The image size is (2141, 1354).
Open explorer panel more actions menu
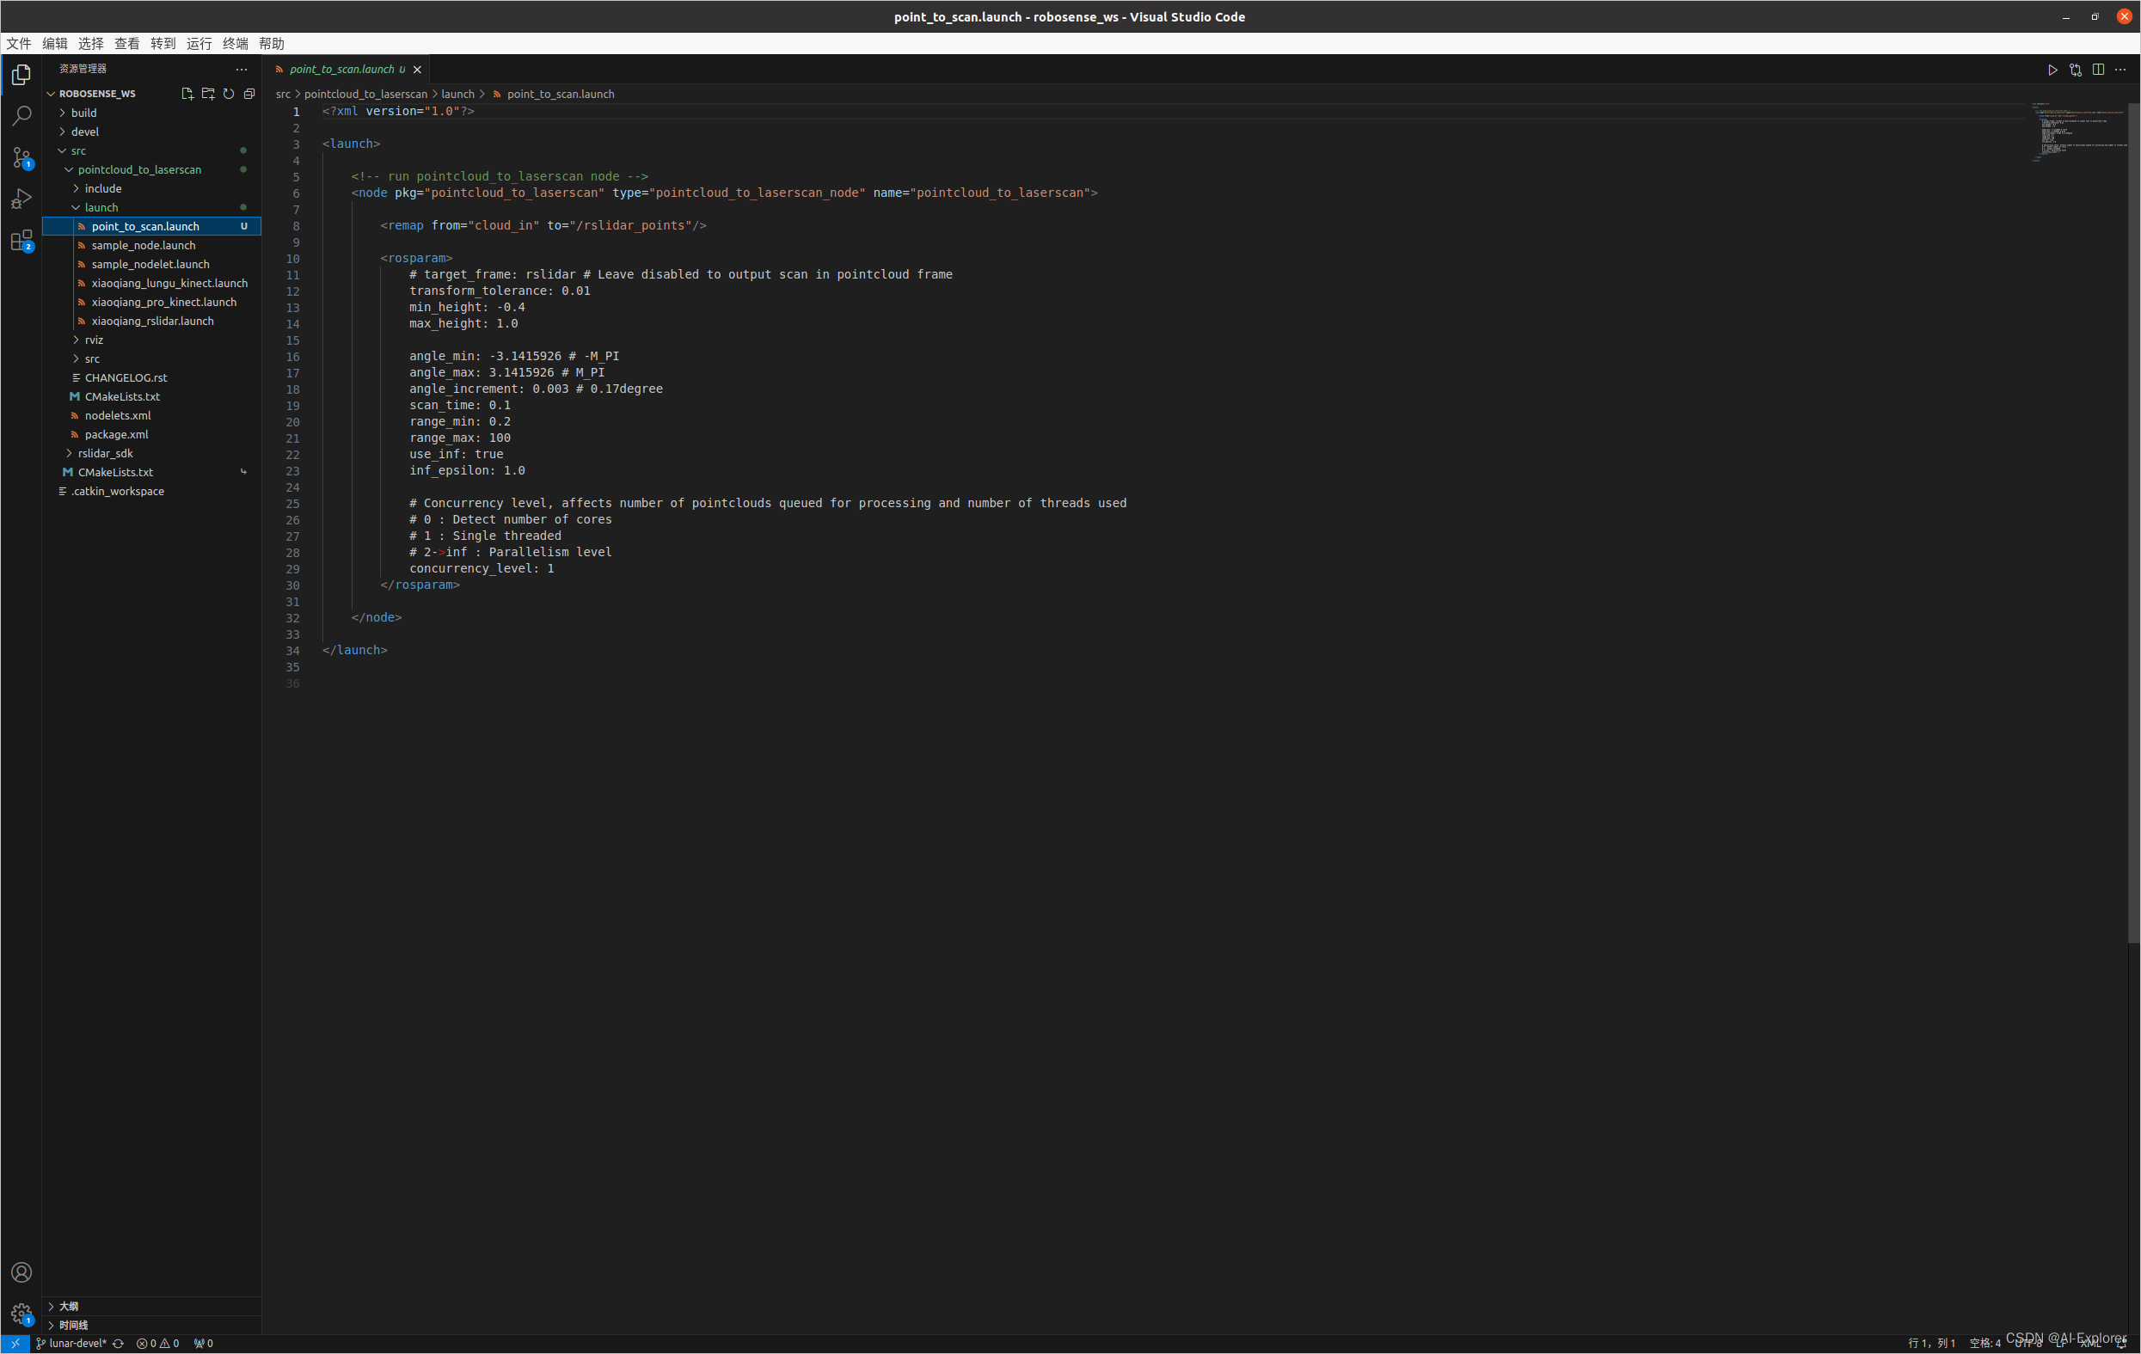coord(242,69)
